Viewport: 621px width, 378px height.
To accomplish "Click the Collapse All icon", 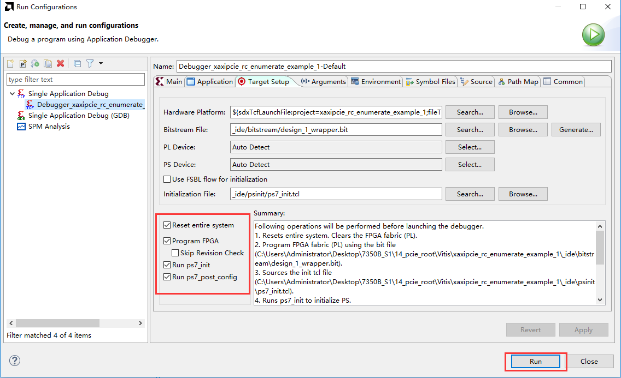I will click(78, 63).
